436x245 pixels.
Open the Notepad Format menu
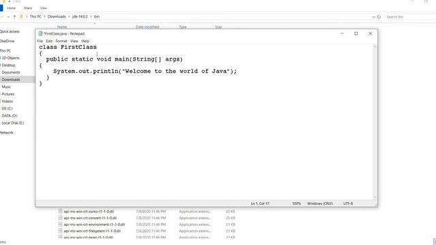click(61, 41)
